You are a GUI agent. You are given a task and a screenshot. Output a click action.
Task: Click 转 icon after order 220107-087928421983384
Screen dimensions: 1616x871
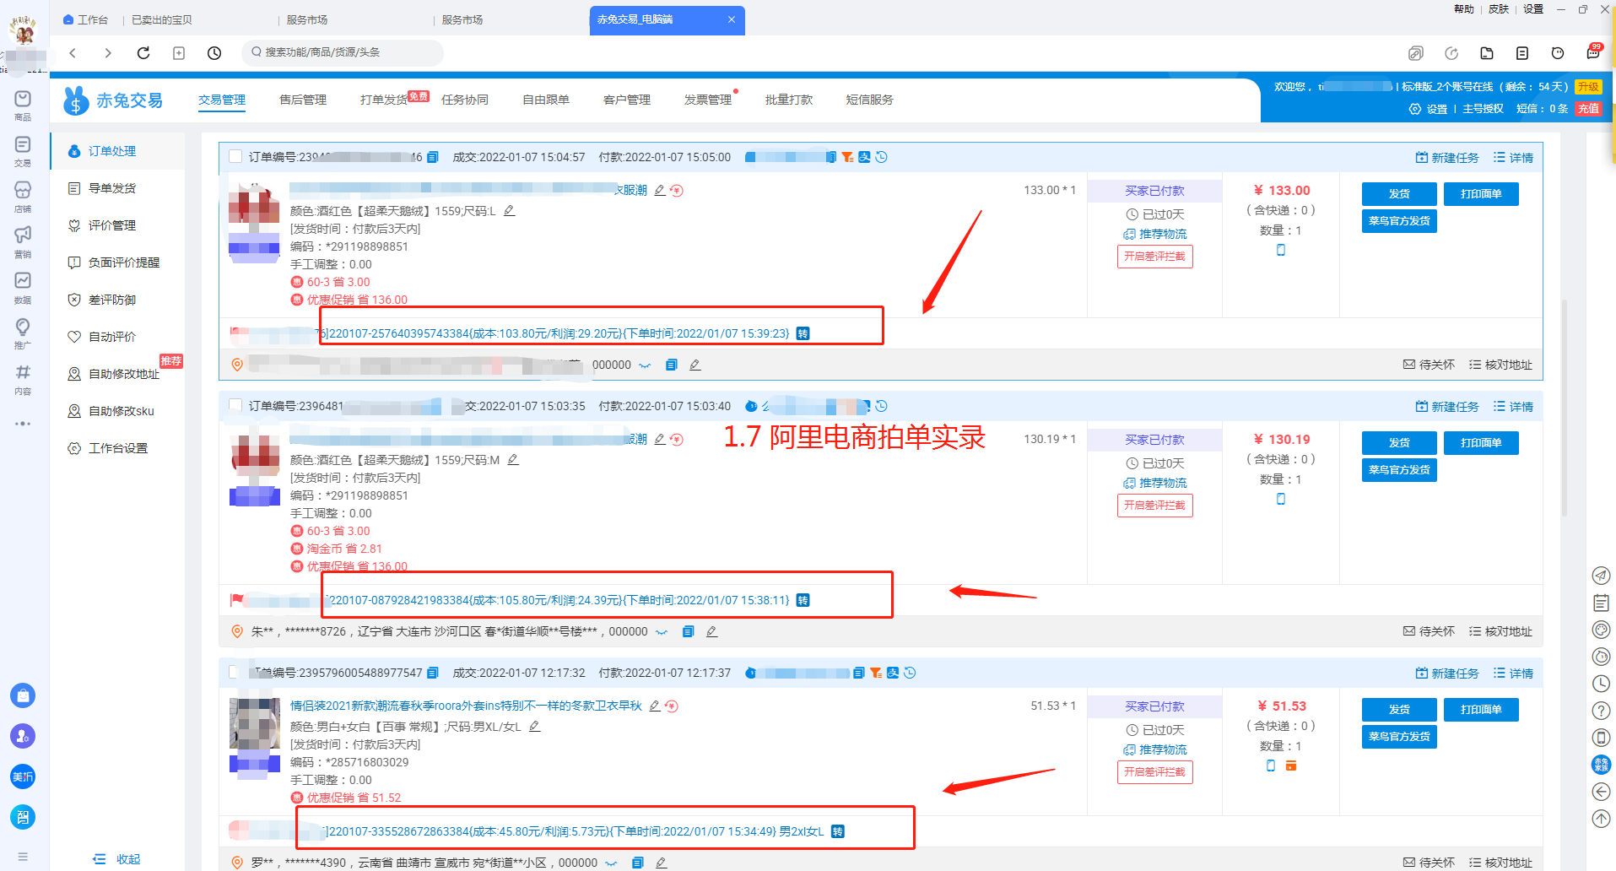803,600
